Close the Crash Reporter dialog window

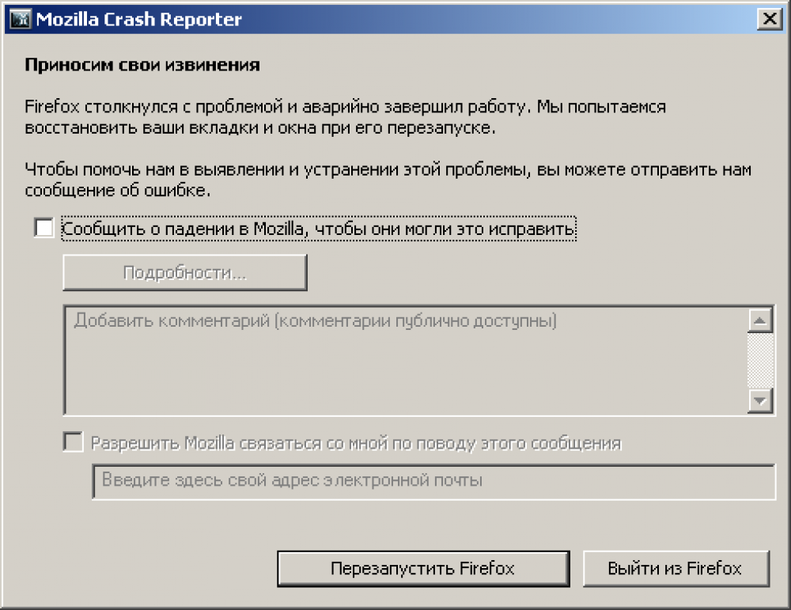click(x=766, y=19)
